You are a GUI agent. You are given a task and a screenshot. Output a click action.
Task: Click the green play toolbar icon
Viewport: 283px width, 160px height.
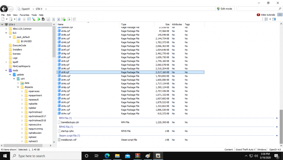click(38, 19)
